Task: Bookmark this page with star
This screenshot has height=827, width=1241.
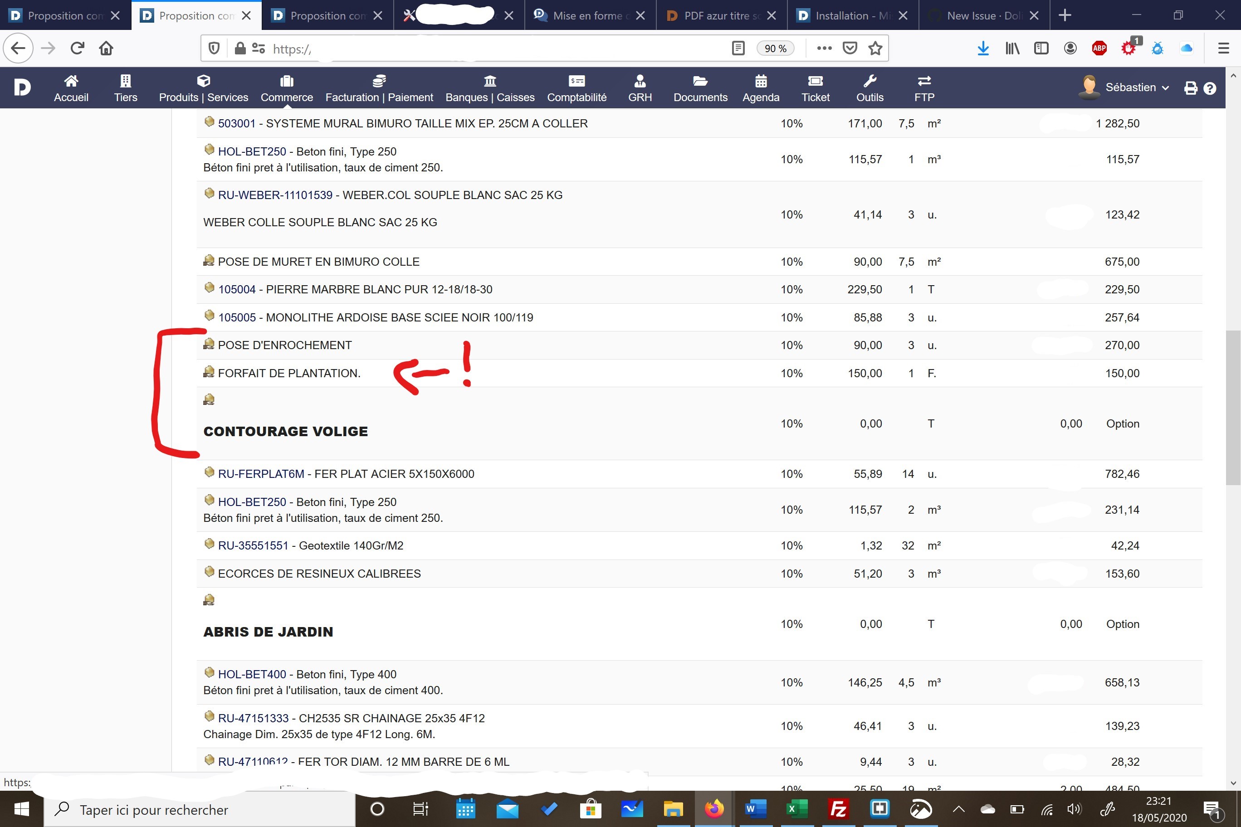Action: [x=875, y=49]
